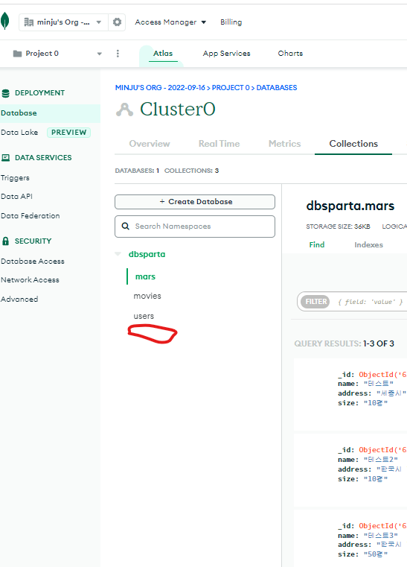Click DATABASES: 1 count text
This screenshot has width=407, height=567.
137,171
